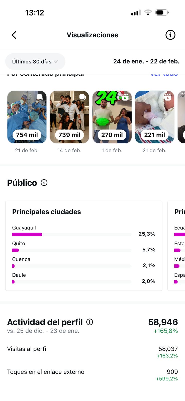Screen dimensions: 185x401
Task: Tap the date range 24 de ene. - 22 de feb.
Action: pos(146,61)
